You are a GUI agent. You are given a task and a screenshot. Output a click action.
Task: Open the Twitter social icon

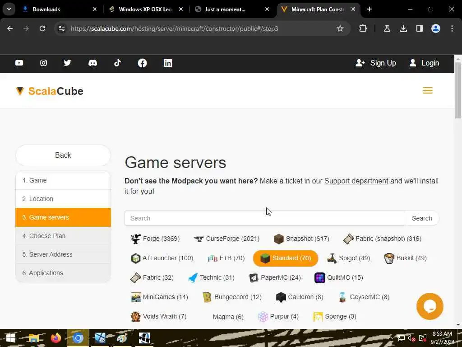click(x=68, y=63)
